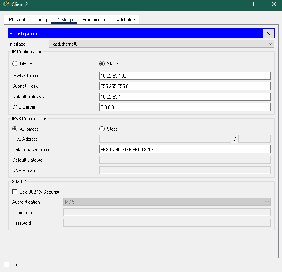
Task: Click the IPv4 DNS Server field with 0.0.0.0
Action: pos(185,107)
